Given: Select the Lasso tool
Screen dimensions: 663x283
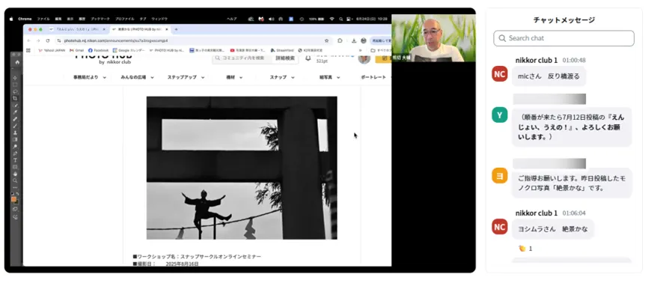Looking at the screenshot, I should [x=15, y=91].
